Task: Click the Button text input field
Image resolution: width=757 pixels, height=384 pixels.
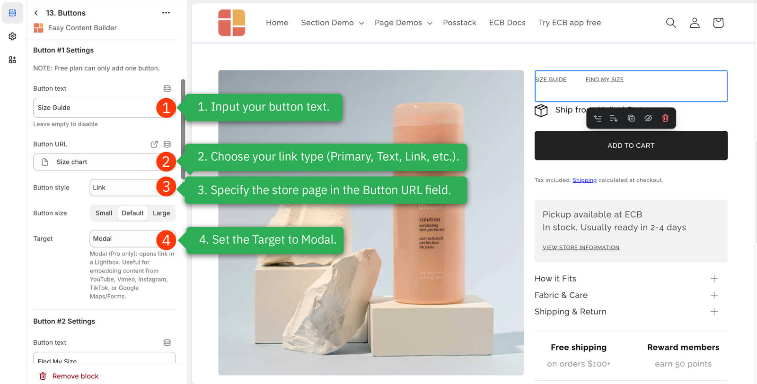Action: pyautogui.click(x=95, y=108)
